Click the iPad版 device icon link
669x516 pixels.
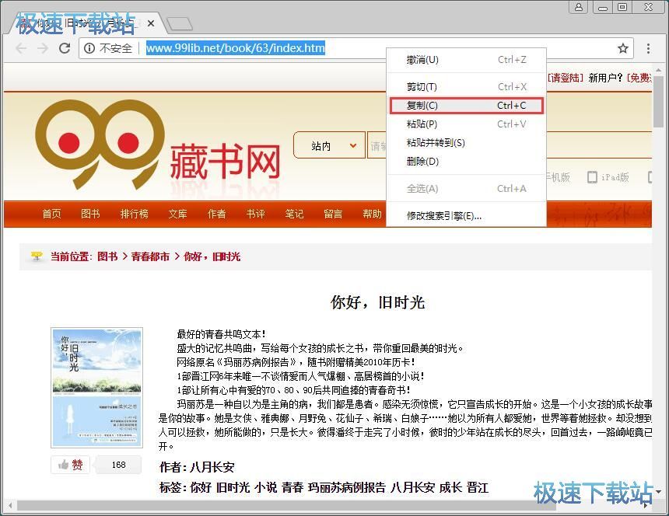608,177
